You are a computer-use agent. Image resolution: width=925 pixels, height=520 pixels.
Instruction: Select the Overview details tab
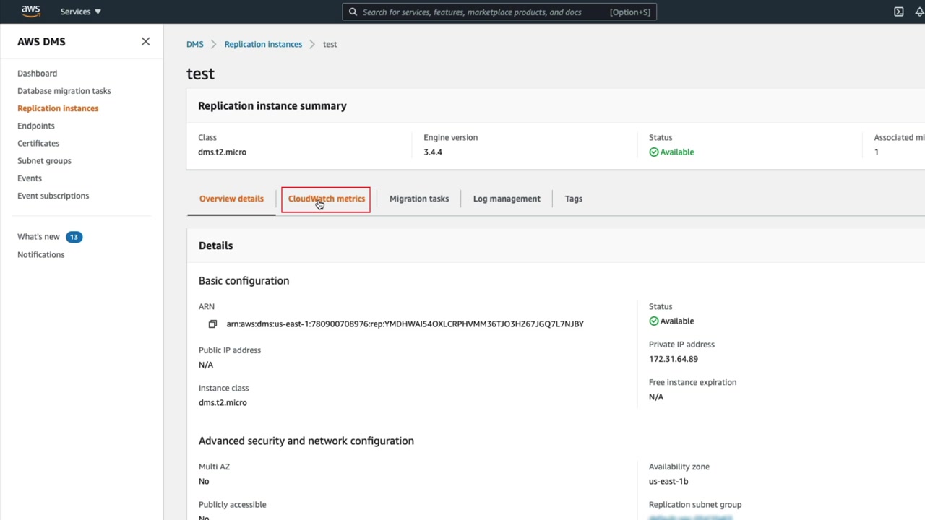(231, 199)
